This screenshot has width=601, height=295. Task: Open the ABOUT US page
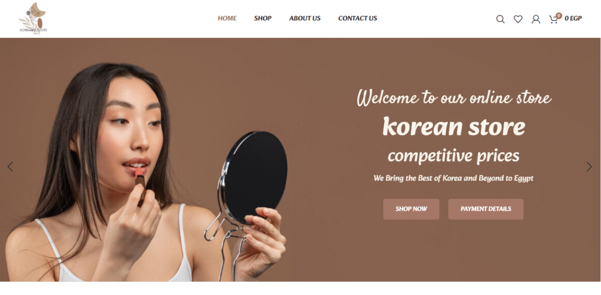305,18
